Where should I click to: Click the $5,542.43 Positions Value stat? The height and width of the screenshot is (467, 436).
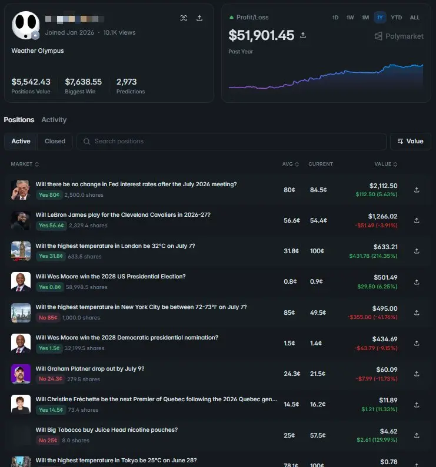31,86
